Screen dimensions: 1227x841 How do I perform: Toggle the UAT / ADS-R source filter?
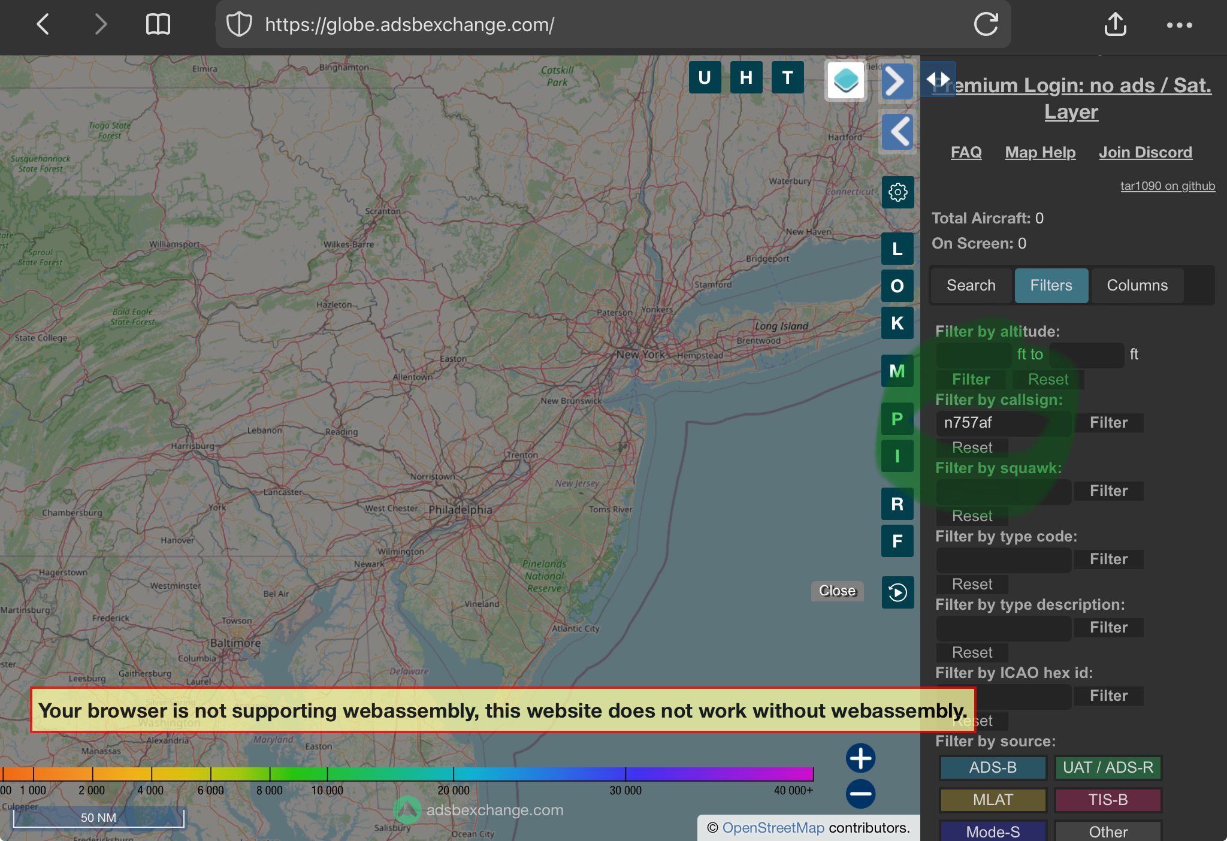coord(1108,767)
